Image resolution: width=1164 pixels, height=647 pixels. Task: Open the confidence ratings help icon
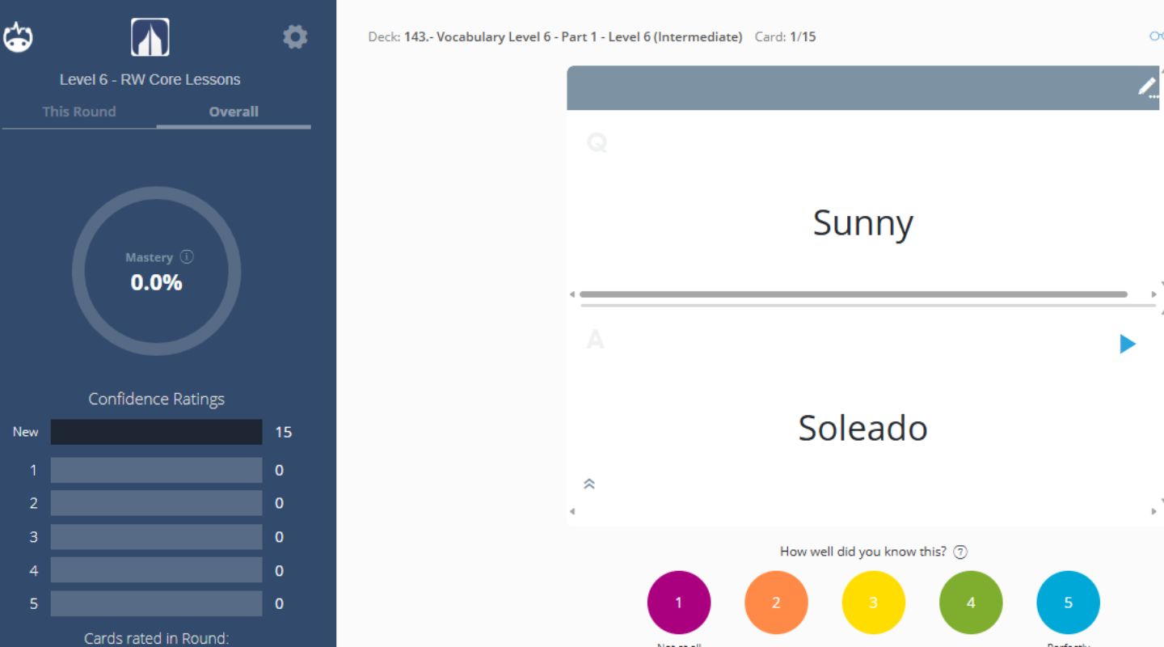pyautogui.click(x=961, y=552)
